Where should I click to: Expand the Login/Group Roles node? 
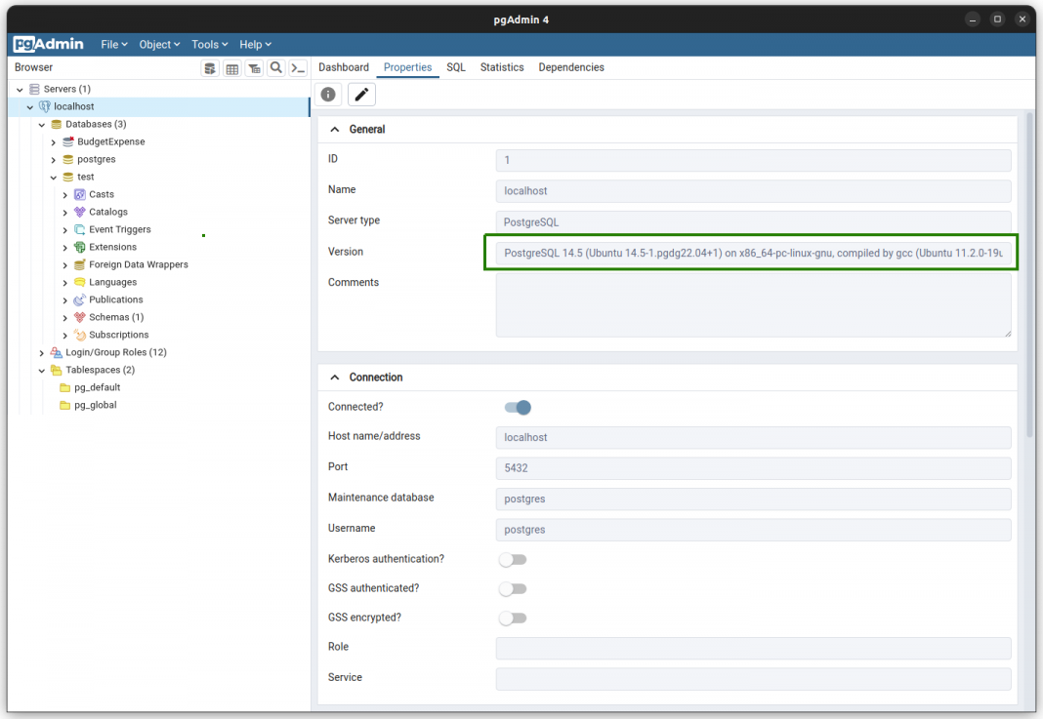(41, 353)
